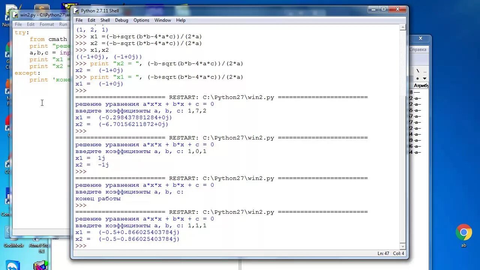
Task: Click the '((-1+0j), (-1+0j))' output line
Action: tap(109, 57)
